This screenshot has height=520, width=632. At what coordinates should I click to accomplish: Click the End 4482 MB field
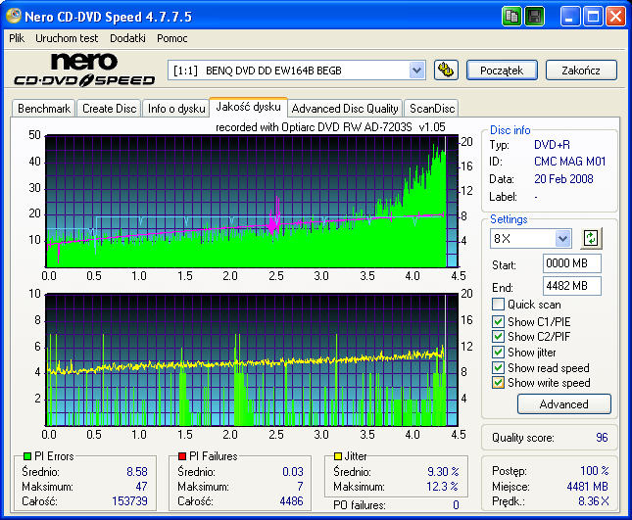pyautogui.click(x=572, y=286)
